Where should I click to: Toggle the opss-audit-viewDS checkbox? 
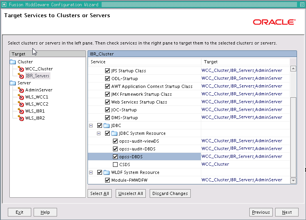coord(115,141)
